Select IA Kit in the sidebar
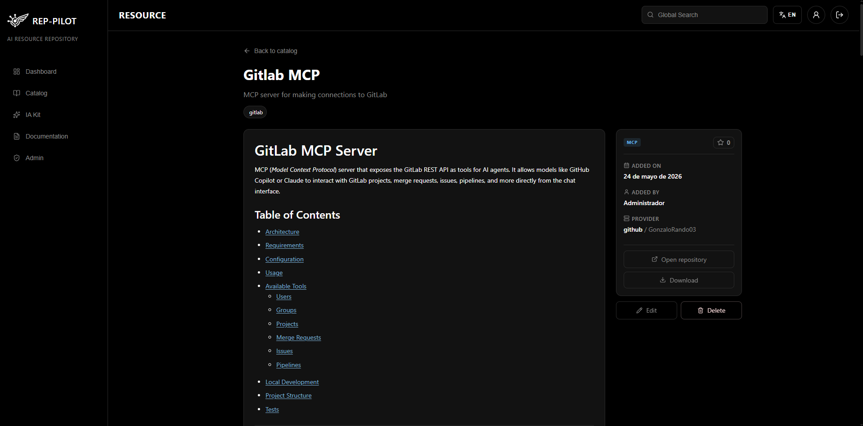863x426 pixels. click(54, 115)
